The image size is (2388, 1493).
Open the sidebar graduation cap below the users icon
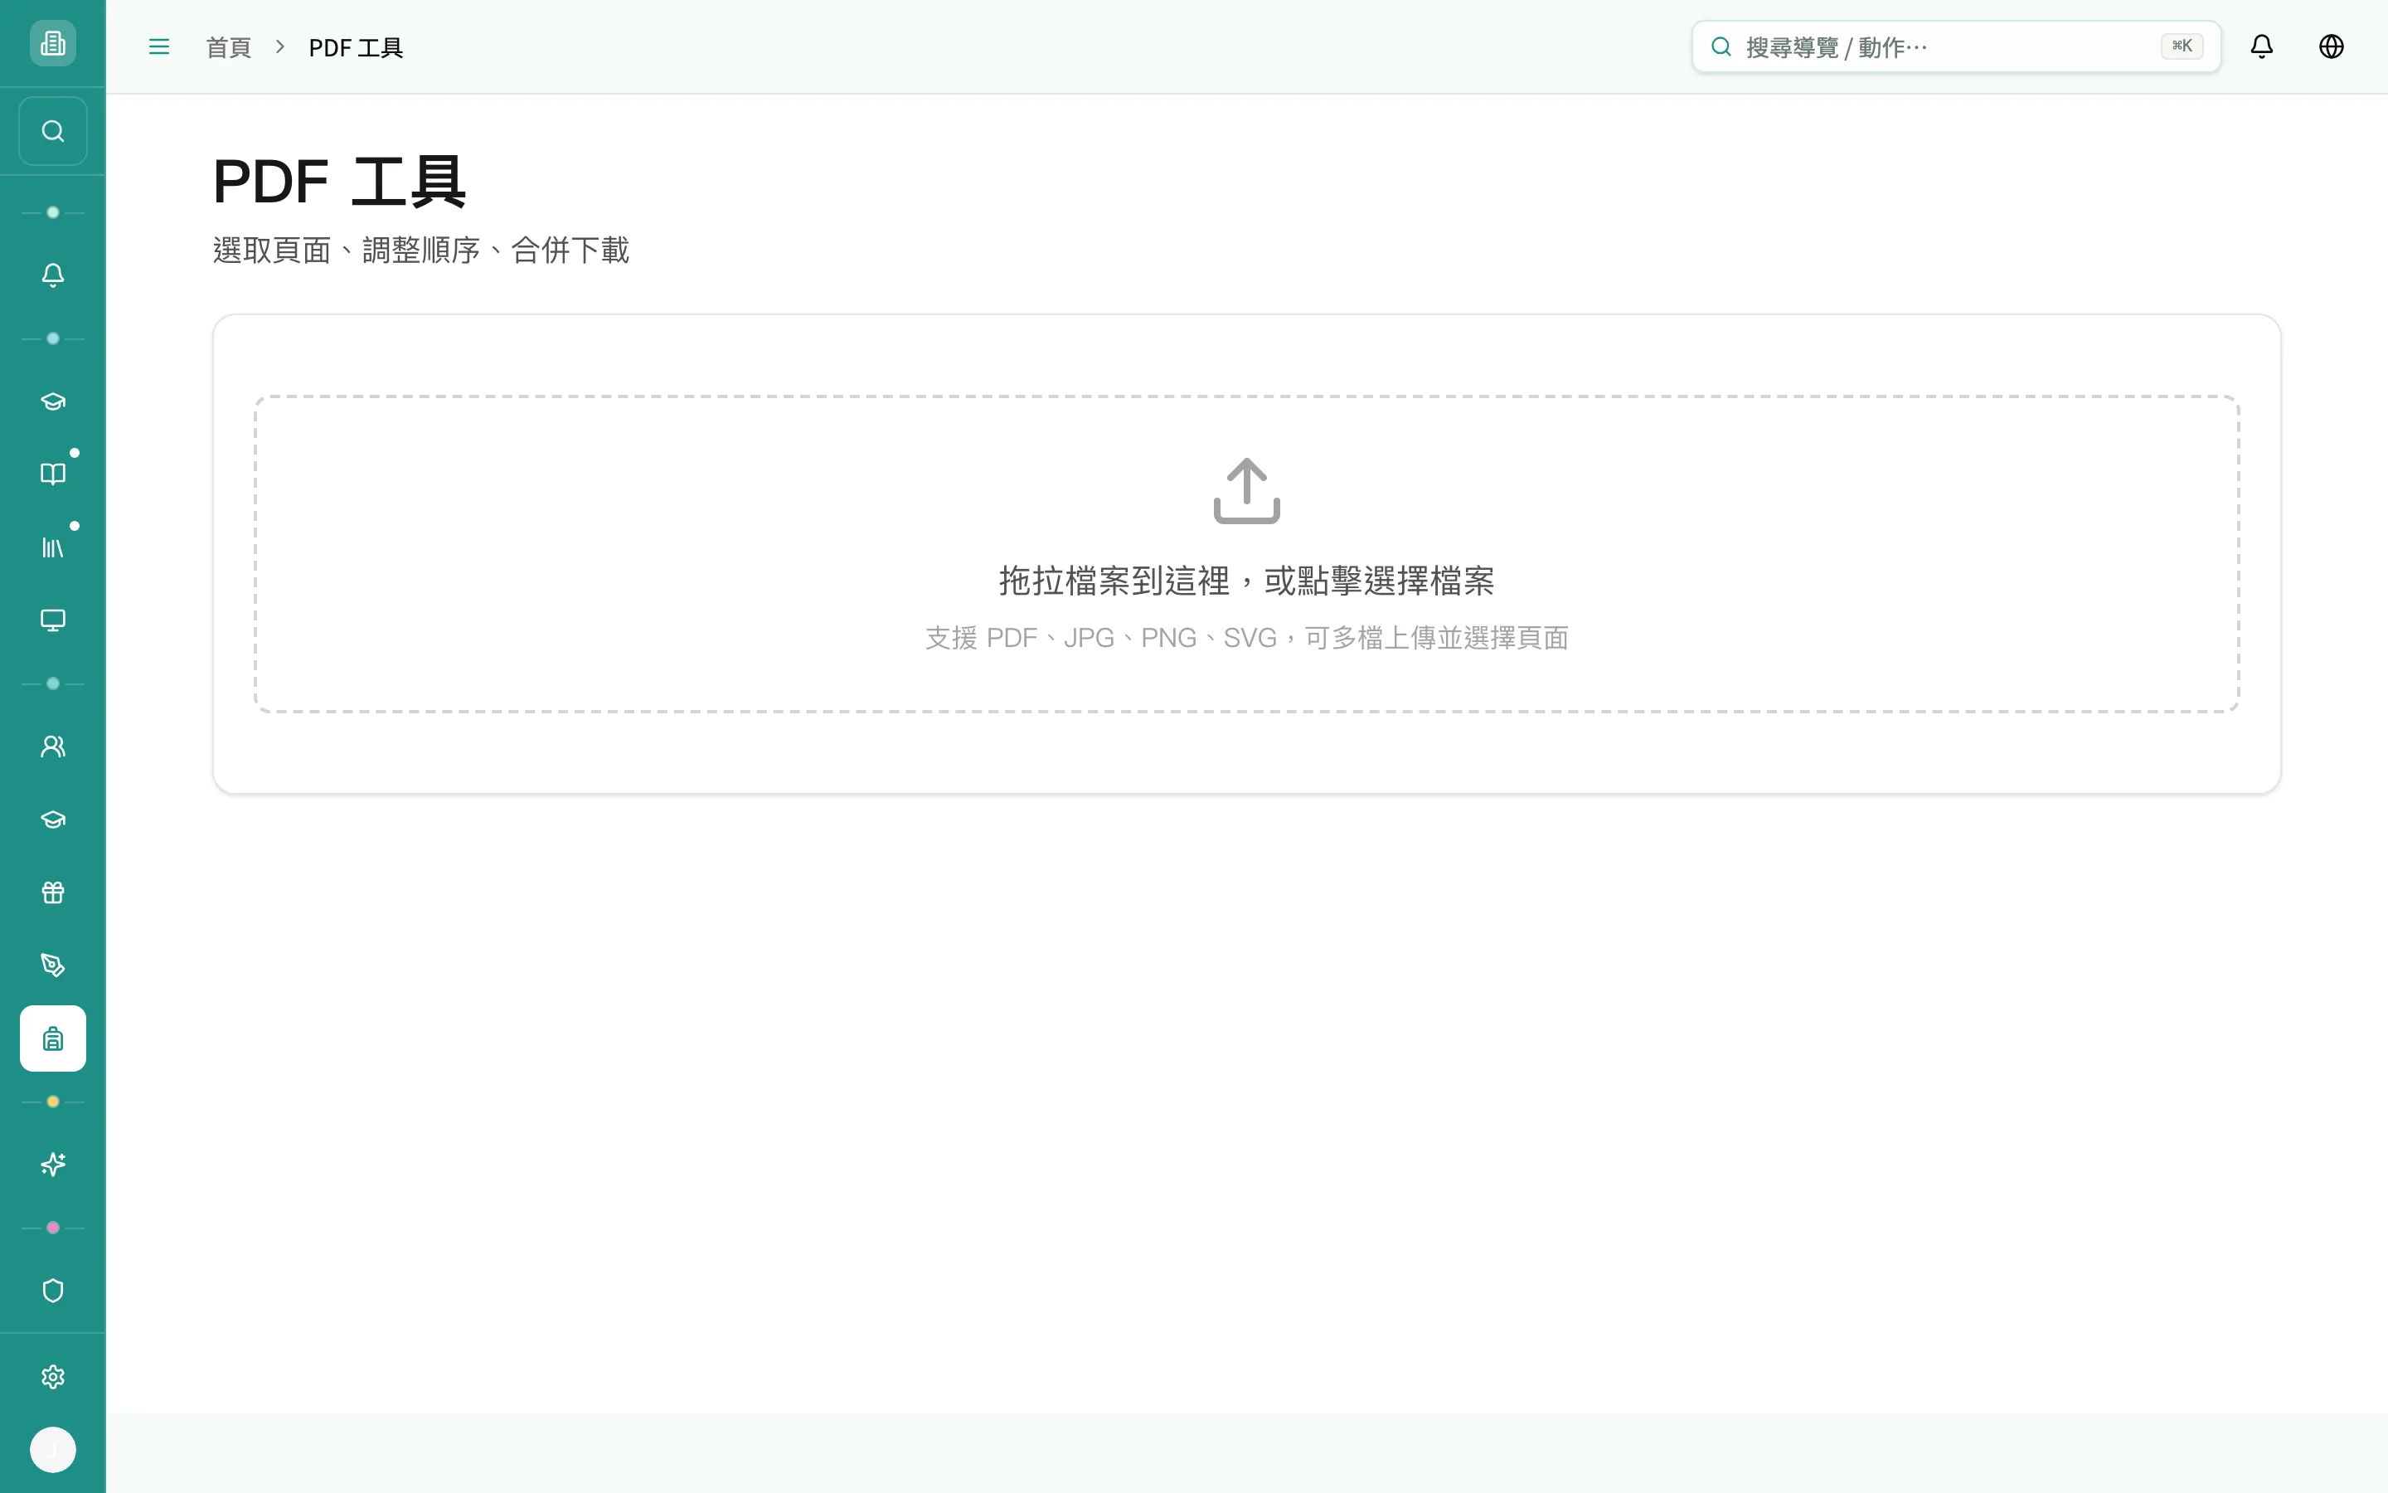tap(52, 819)
